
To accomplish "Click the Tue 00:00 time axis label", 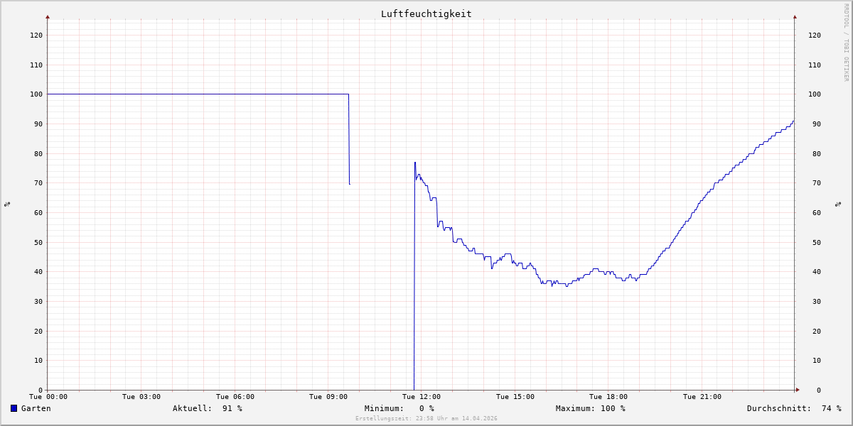I will point(48,397).
